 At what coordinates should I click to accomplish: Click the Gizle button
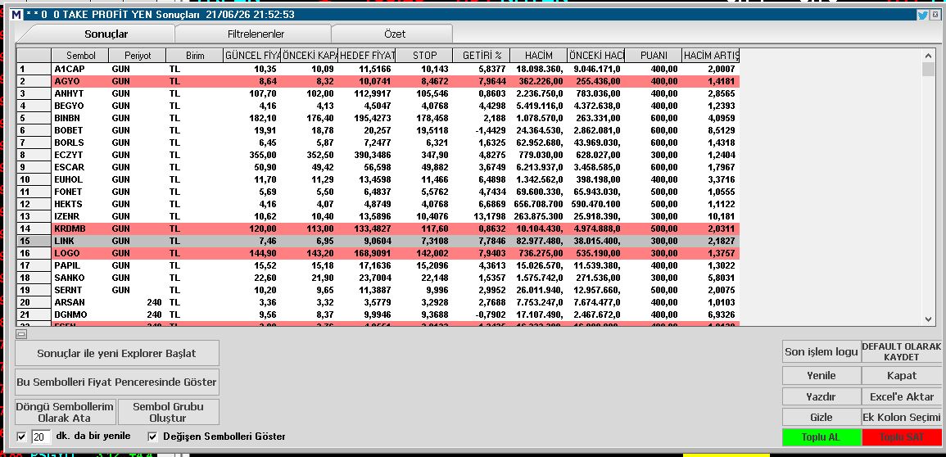click(x=822, y=417)
